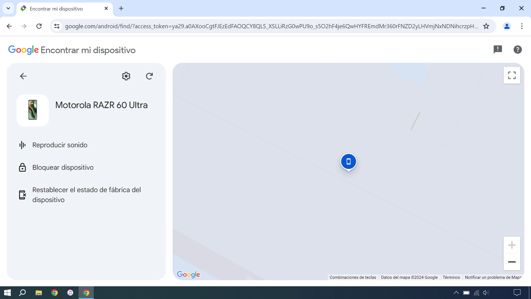Open the map Términos link
This screenshot has width=531, height=299.
[451, 277]
